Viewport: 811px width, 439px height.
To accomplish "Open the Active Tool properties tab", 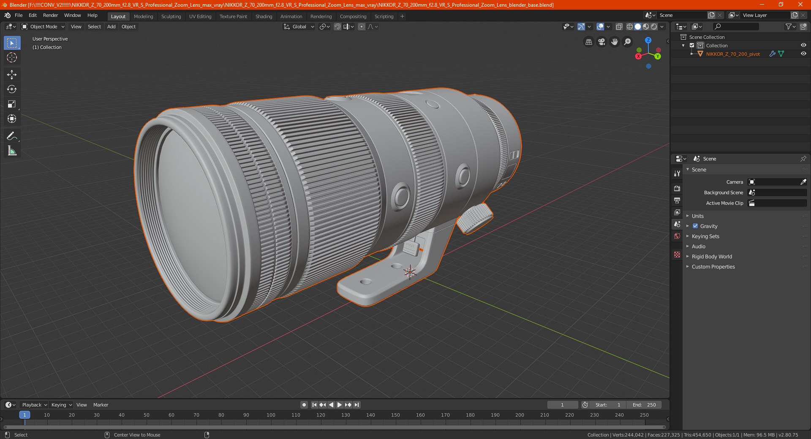I will click(x=677, y=173).
